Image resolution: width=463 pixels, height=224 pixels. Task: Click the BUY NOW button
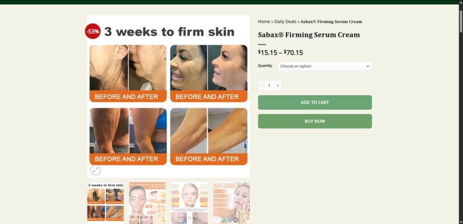315,121
